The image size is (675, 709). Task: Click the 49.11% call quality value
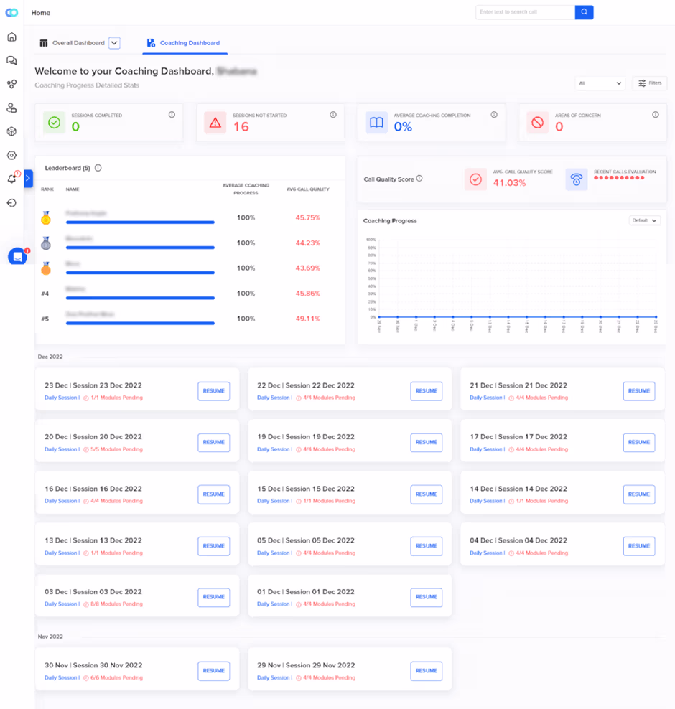point(308,319)
